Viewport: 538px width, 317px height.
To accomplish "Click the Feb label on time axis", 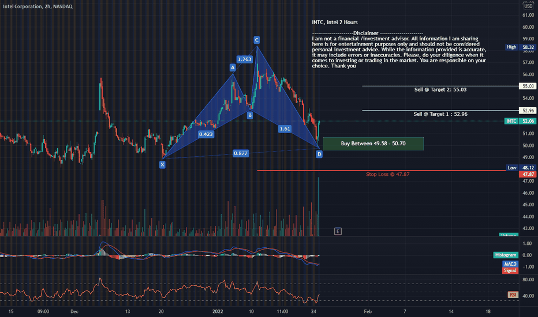I will click(368, 311).
